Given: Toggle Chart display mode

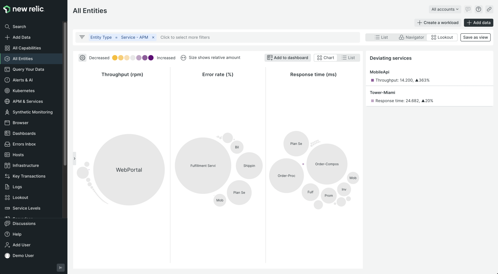Looking at the screenshot, I should tap(326, 58).
